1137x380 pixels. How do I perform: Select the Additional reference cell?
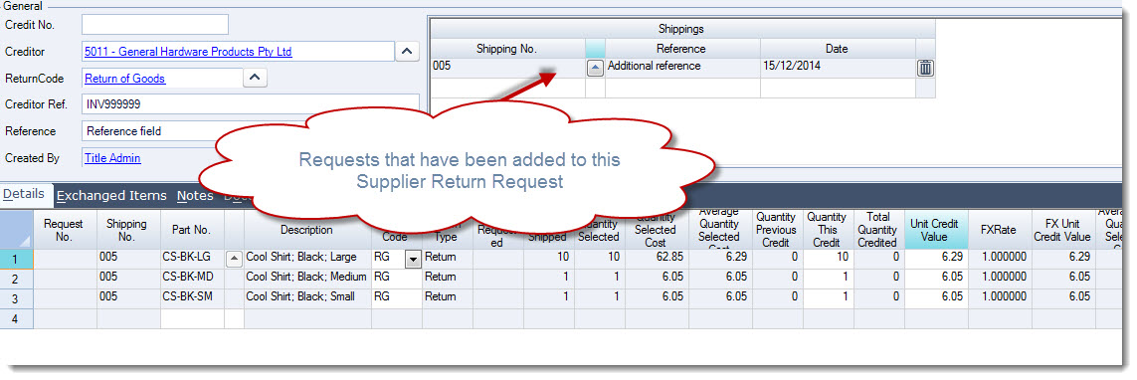[x=682, y=69]
